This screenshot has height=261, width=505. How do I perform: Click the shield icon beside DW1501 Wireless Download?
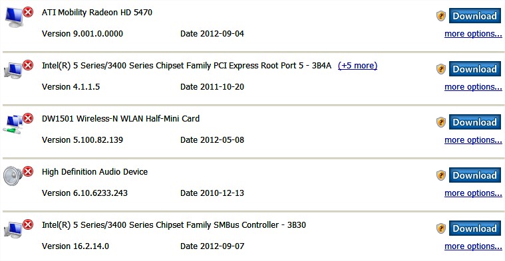pos(441,122)
